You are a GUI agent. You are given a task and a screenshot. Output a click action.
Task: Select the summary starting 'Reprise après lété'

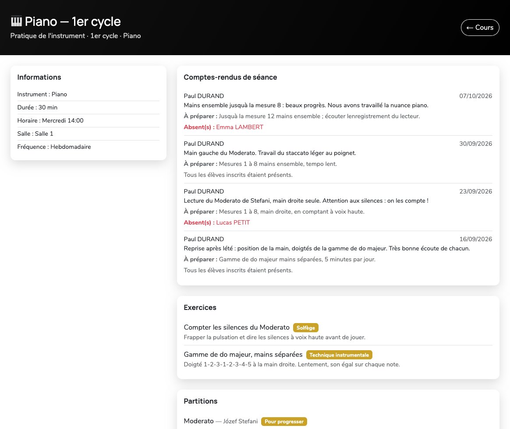327,249
